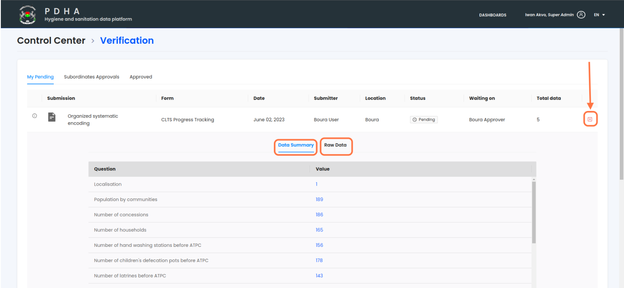Click the Submitter column header
The width and height of the screenshot is (624, 288).
click(326, 98)
